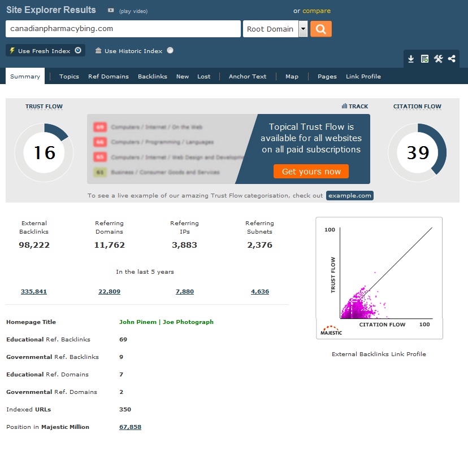Click the Historic Index building icon
This screenshot has height=456, width=468.
click(98, 50)
